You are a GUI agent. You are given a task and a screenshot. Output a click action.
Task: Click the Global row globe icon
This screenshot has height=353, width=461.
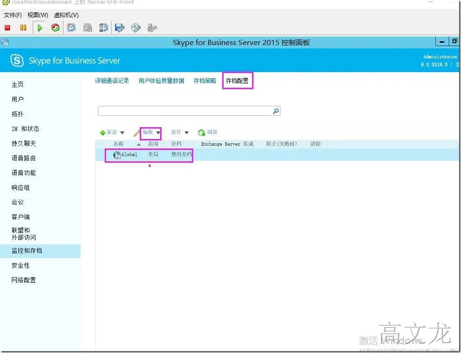[117, 155]
